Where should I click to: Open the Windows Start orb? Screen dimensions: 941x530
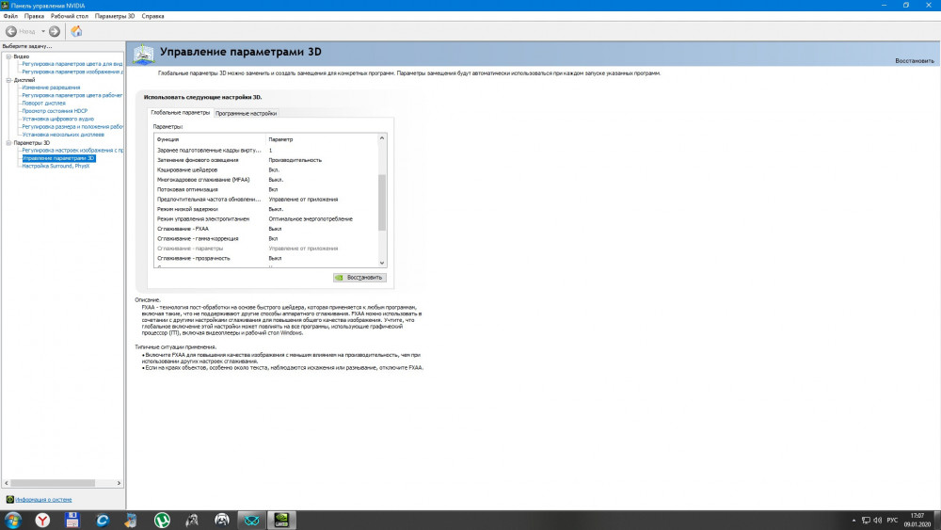(12, 520)
